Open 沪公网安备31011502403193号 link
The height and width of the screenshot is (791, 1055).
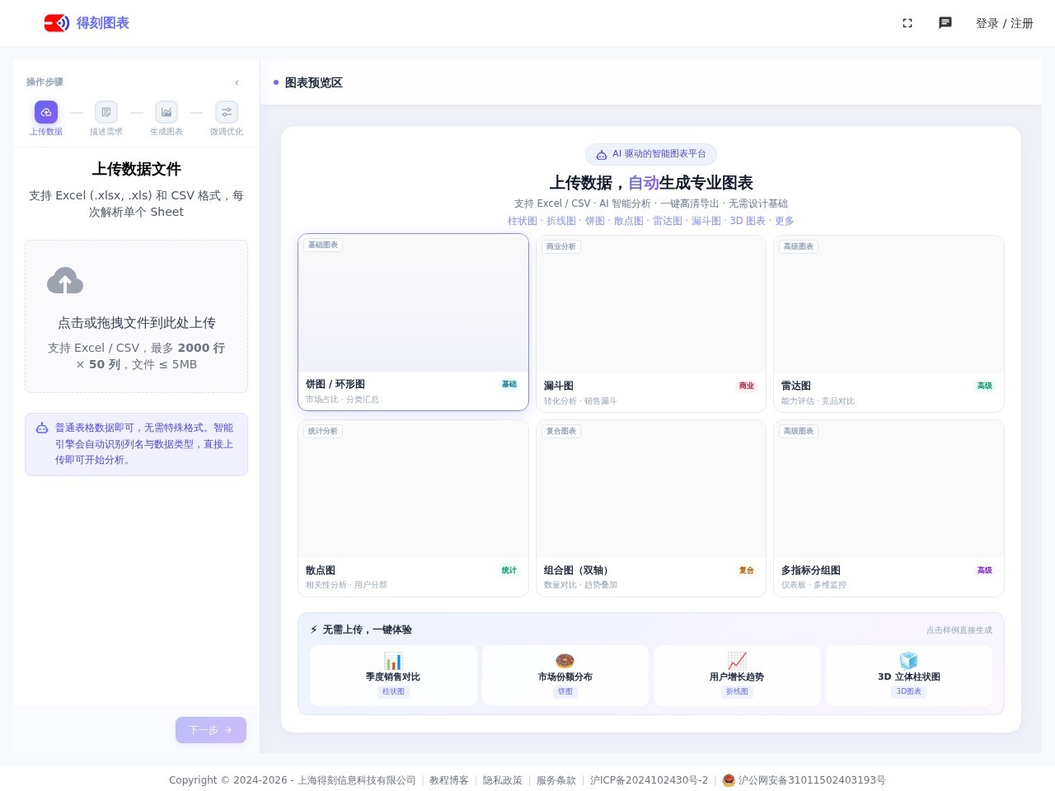point(812,780)
